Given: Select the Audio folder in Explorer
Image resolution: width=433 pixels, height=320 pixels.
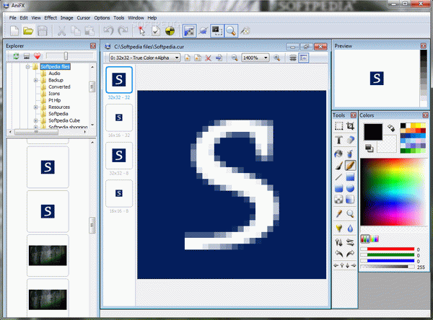Looking at the screenshot, I should [x=54, y=74].
